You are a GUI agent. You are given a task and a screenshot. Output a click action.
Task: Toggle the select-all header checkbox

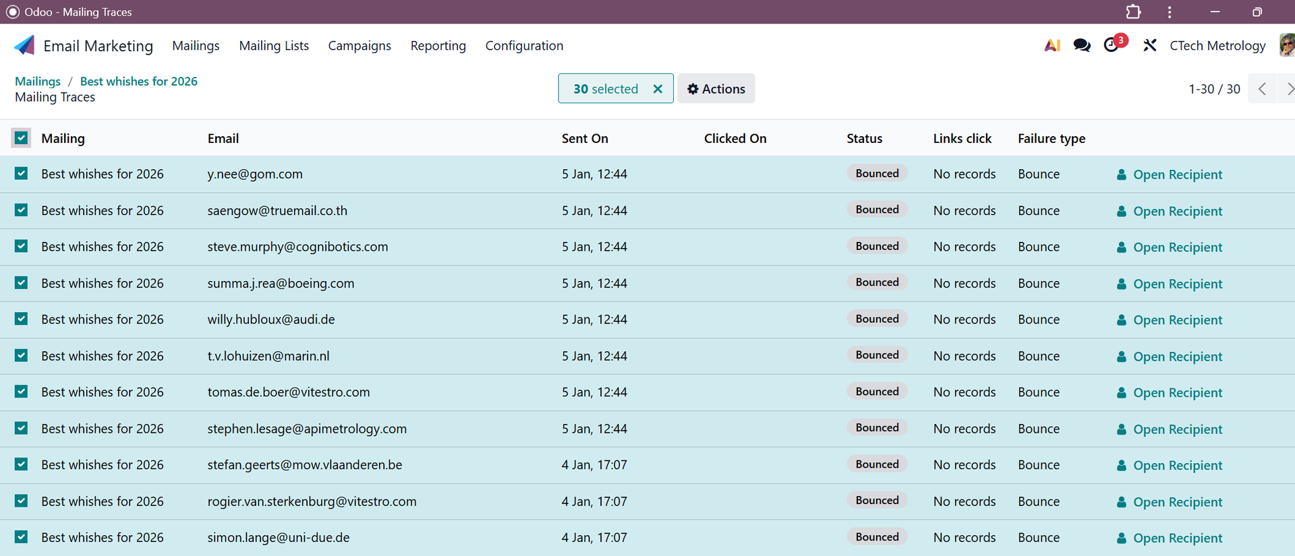tap(22, 138)
